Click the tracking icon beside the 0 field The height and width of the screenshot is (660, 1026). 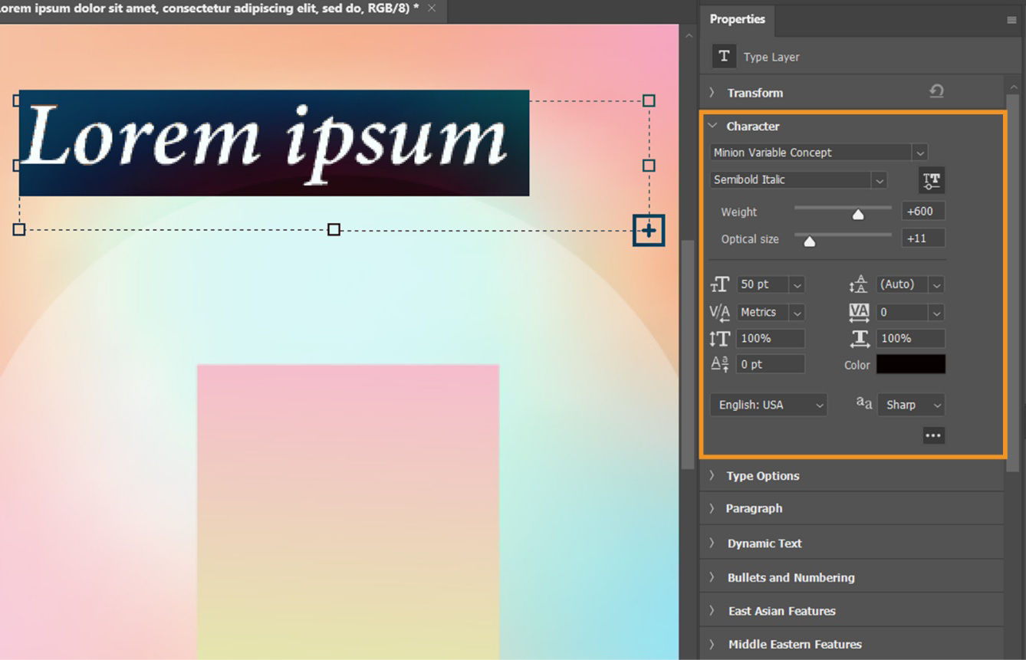point(858,312)
